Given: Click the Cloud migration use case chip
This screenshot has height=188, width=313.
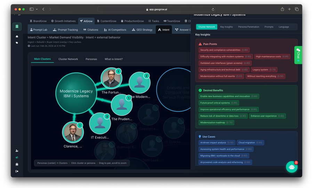Looking at the screenshot, I should (250, 143).
